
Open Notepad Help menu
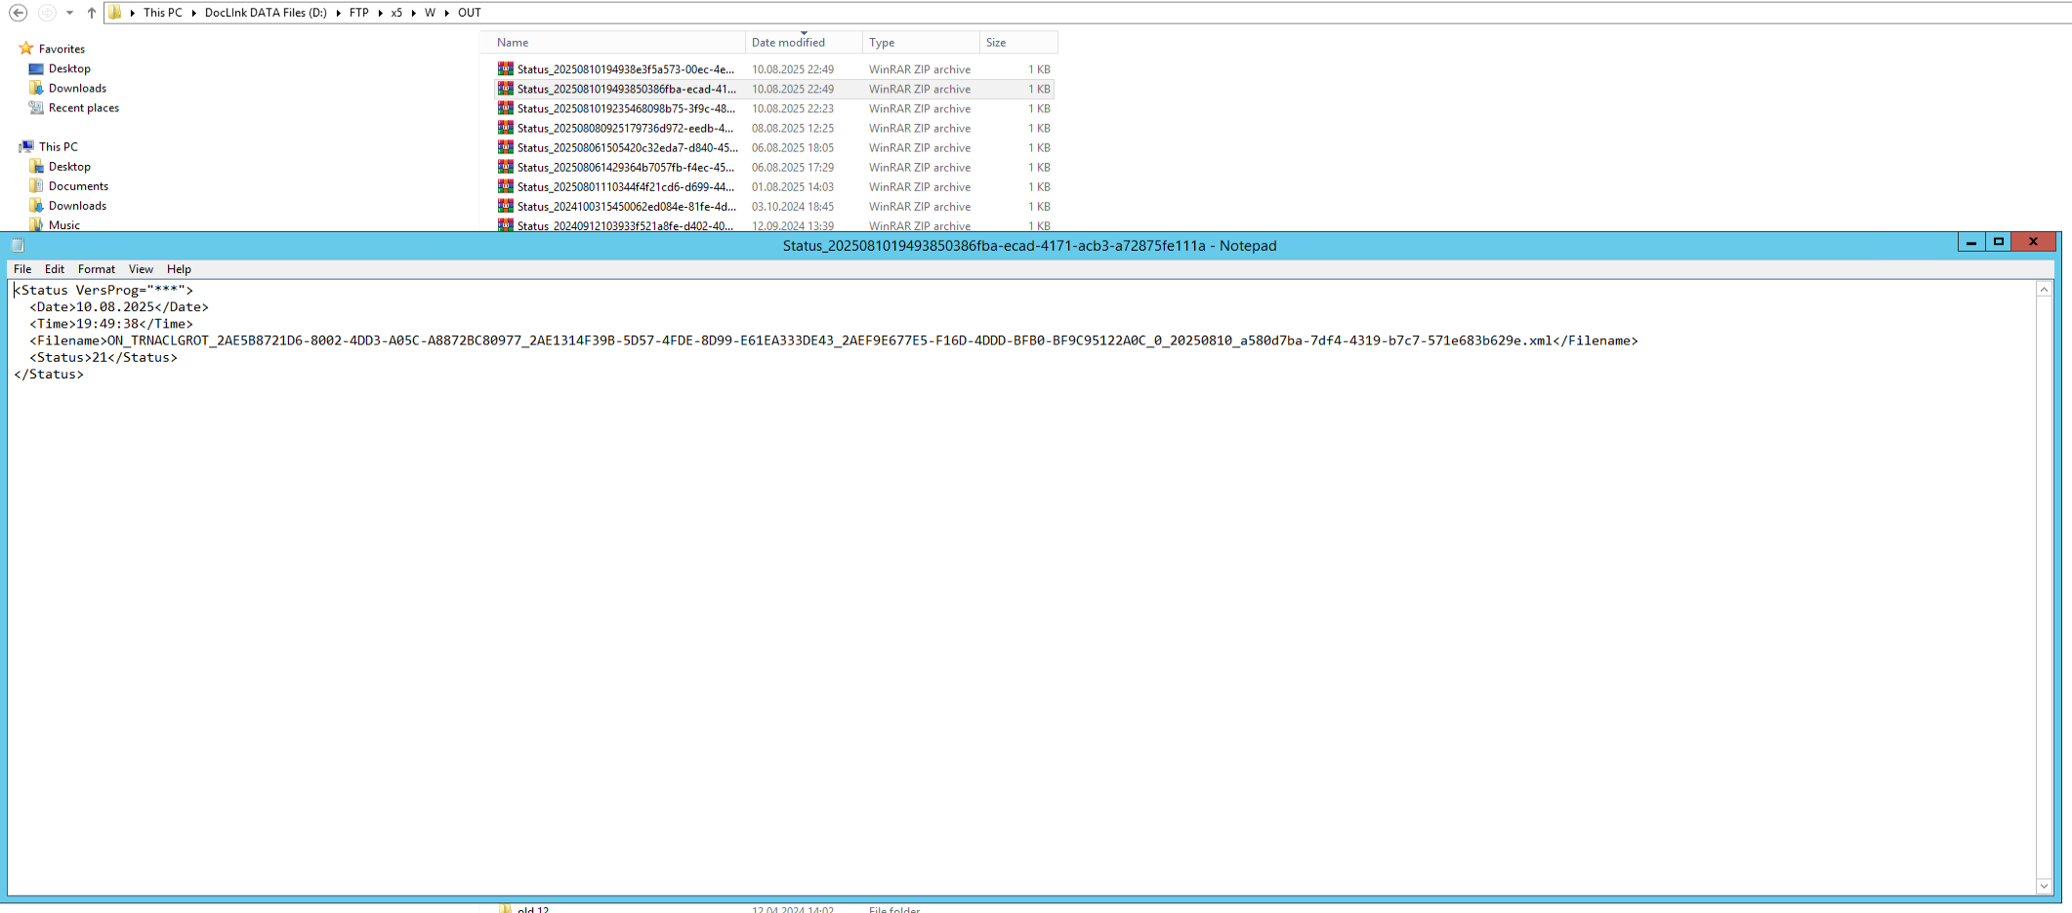tap(179, 269)
